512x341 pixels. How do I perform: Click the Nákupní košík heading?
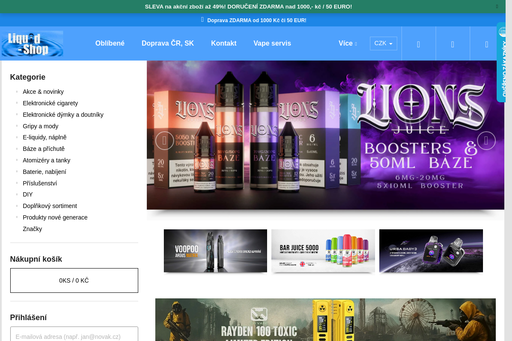pyautogui.click(x=36, y=259)
